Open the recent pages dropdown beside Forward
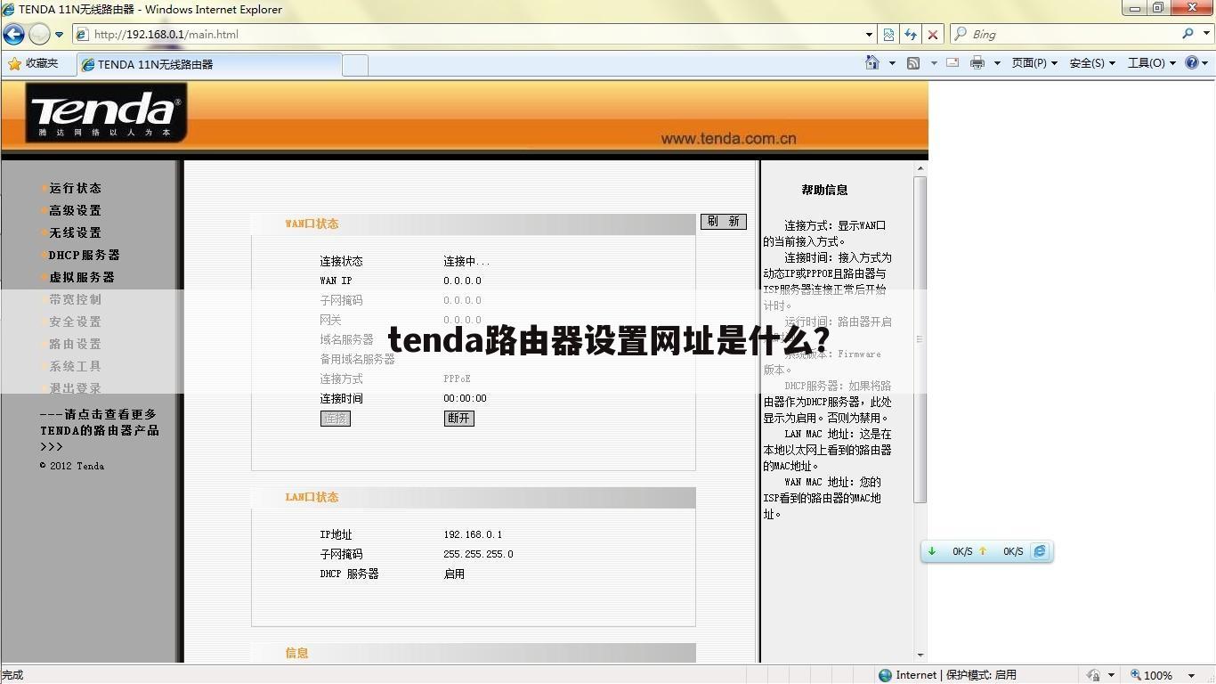Screen dimensions: 1216x684 pyautogui.click(x=59, y=35)
